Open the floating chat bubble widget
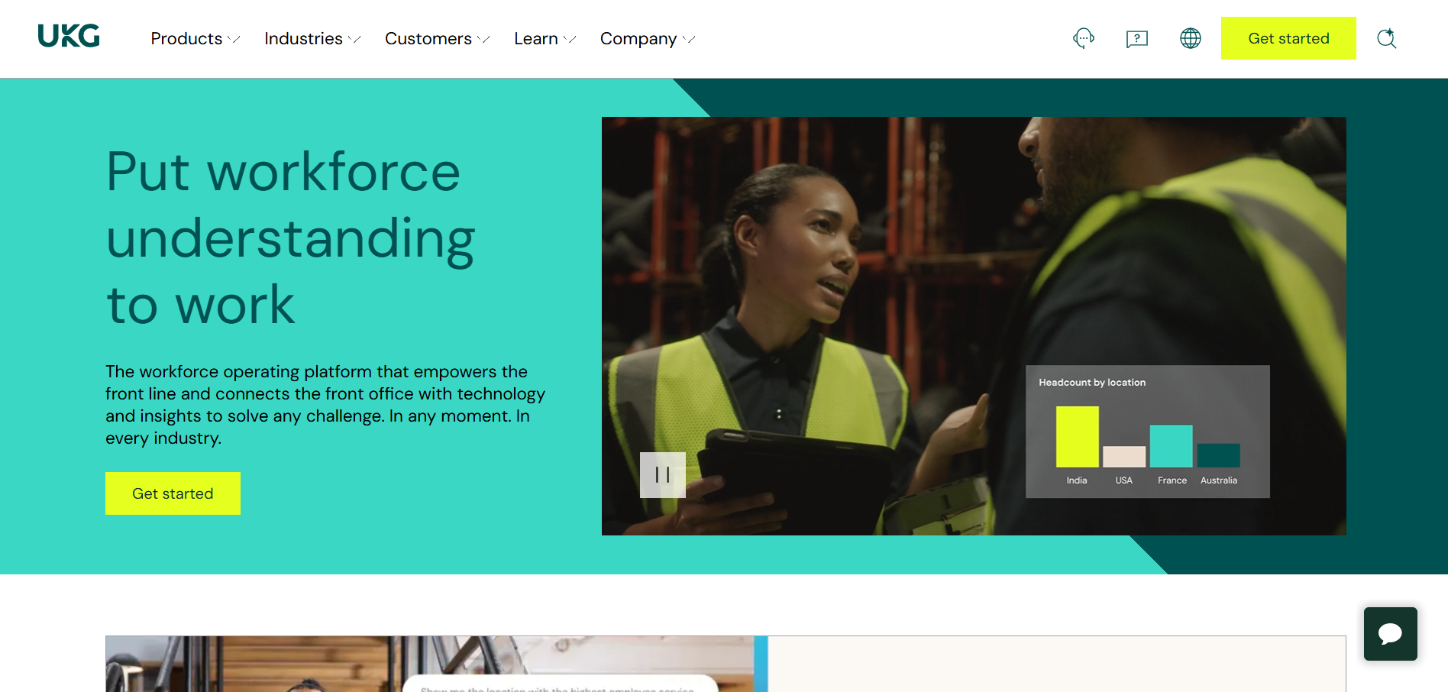 click(1391, 634)
